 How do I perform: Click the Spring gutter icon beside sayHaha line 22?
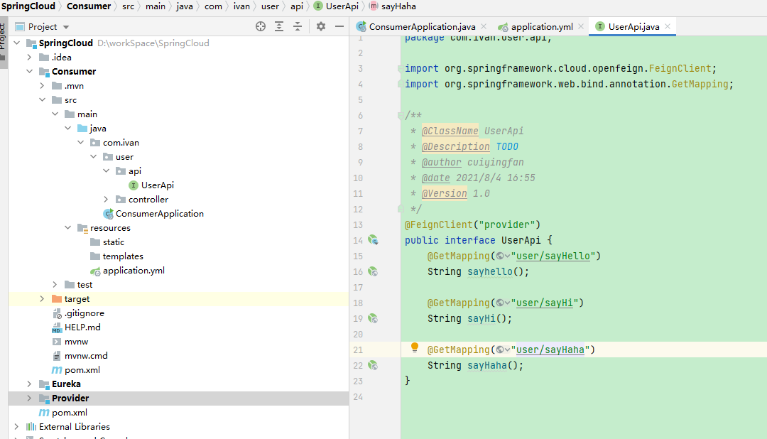tap(372, 365)
